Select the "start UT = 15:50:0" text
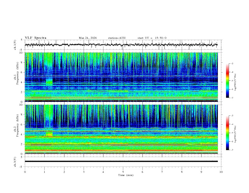The image size is (249, 193). 152,38
